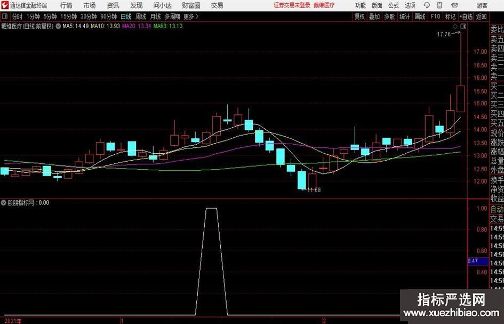
Task: Click the mobile phone icon
Action: coord(439,5)
